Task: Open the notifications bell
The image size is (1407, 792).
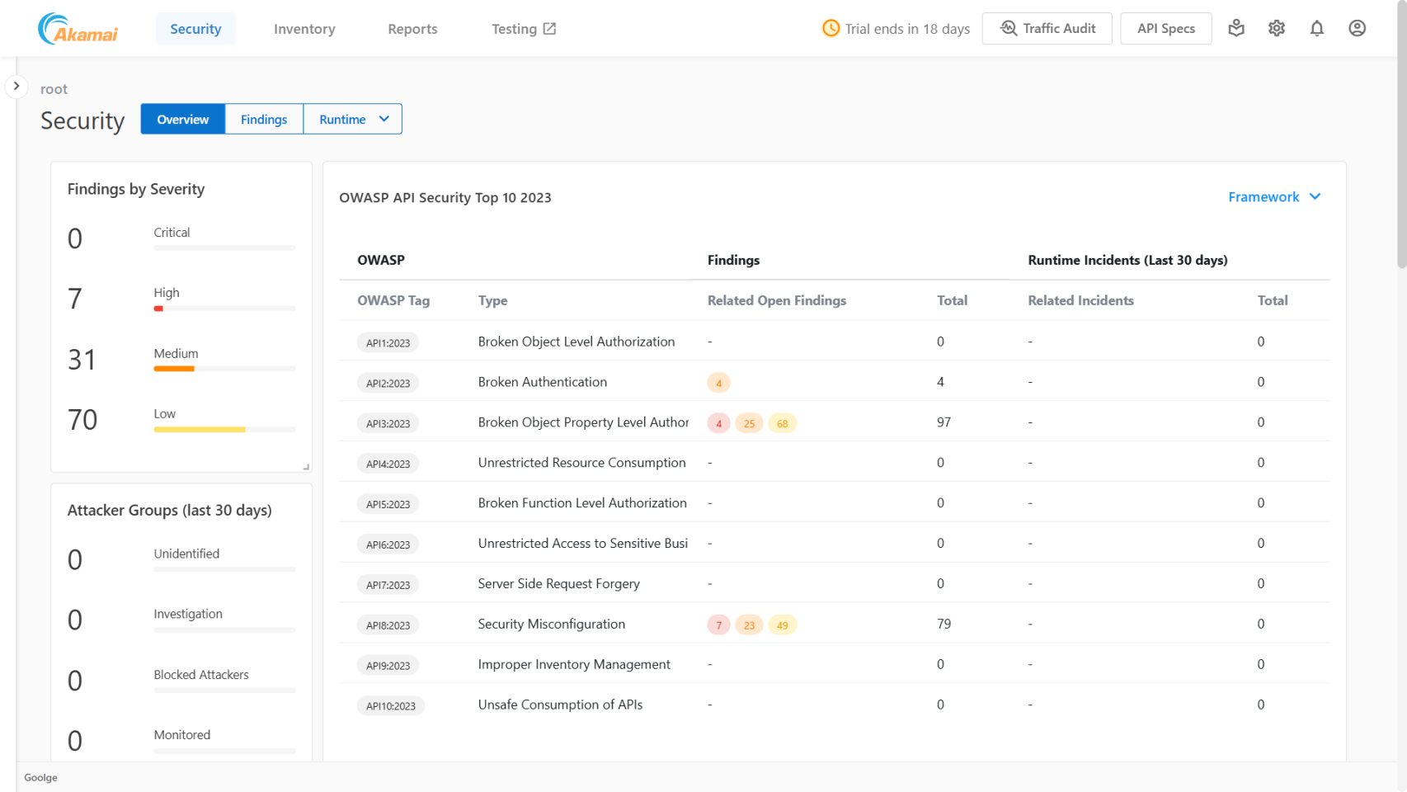Action: 1316,29
